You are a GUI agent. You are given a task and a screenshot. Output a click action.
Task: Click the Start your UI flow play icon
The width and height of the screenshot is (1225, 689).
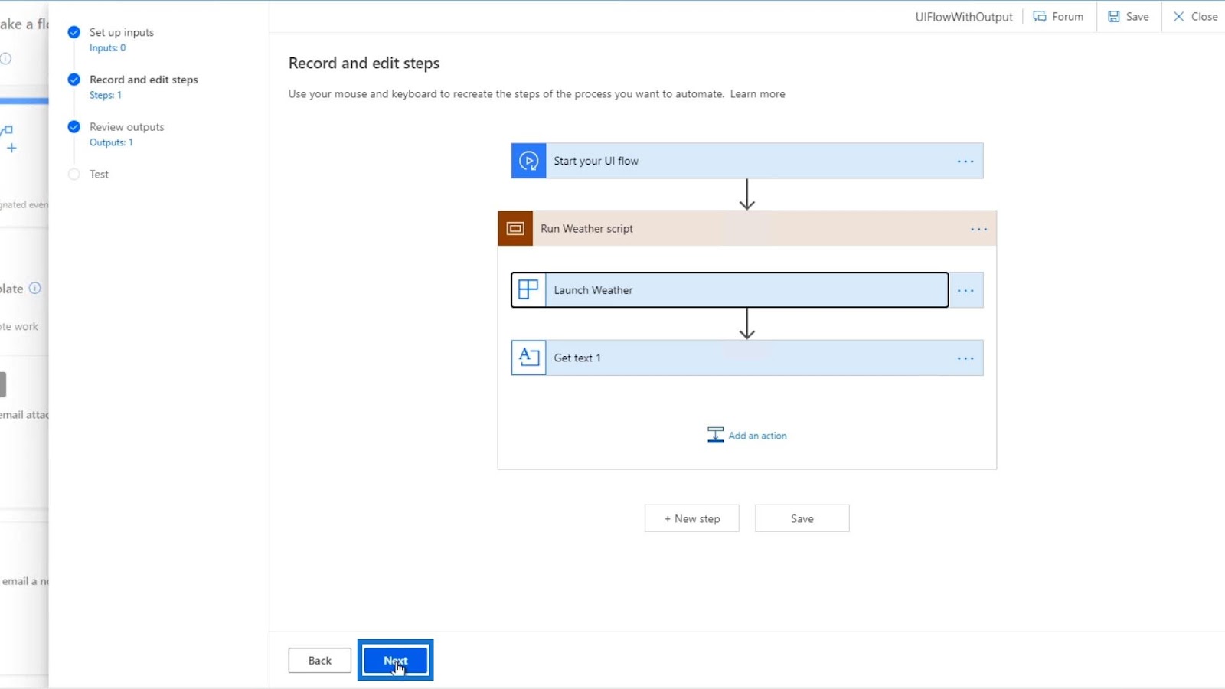click(528, 161)
